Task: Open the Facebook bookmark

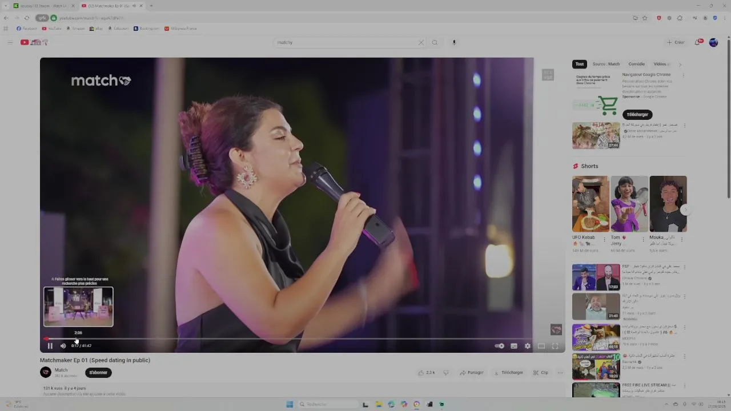Action: point(27,29)
